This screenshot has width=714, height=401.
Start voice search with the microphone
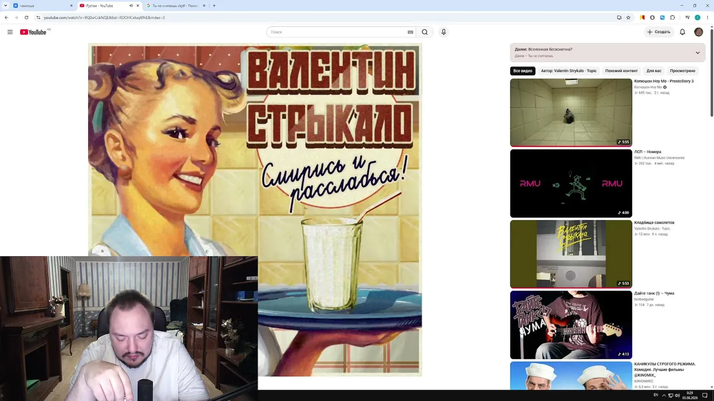pos(443,32)
